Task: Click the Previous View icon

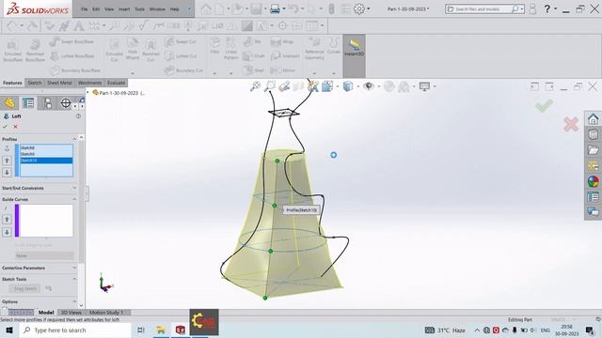Action: 284,86
